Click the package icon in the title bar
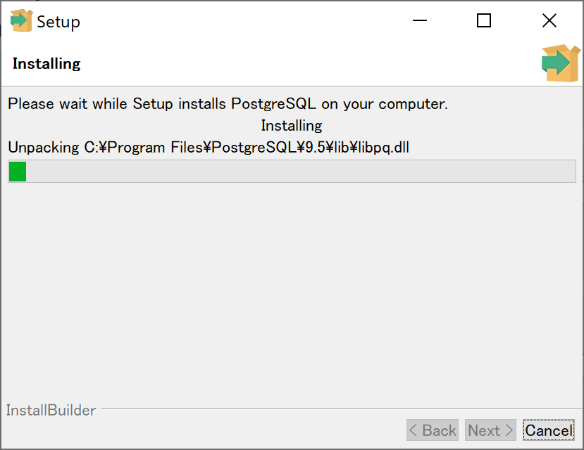The height and width of the screenshot is (450, 584). (21, 20)
